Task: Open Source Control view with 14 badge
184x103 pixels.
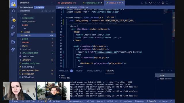Action: tap(13, 19)
